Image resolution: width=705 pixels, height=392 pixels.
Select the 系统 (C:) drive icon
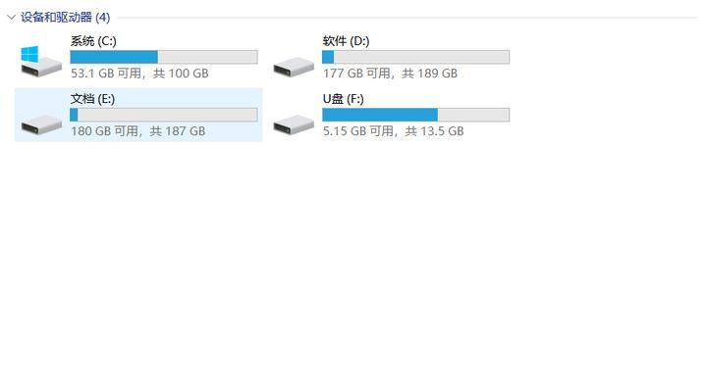coord(41,61)
